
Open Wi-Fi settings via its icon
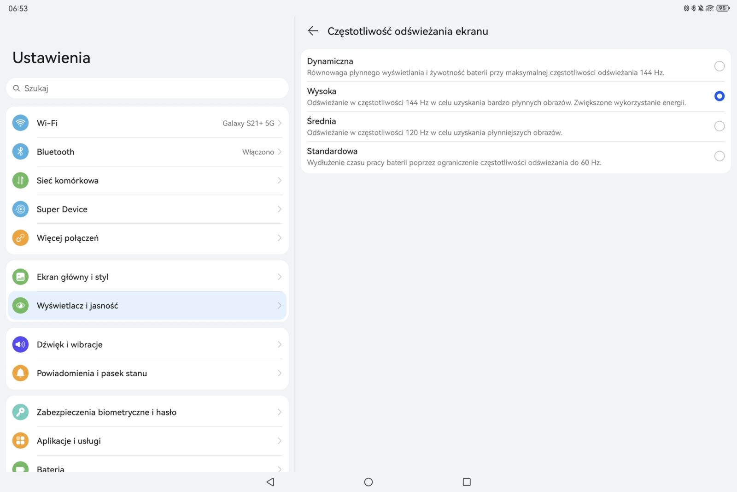pyautogui.click(x=20, y=123)
